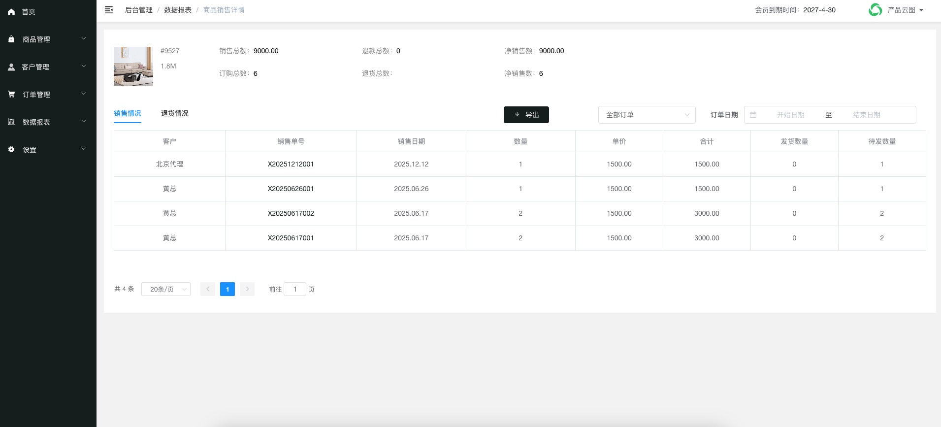941x427 pixels.
Task: Click the data report chart icon
Action: [x=11, y=122]
